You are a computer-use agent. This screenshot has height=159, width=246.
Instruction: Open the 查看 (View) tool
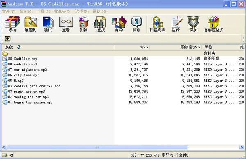66,24
